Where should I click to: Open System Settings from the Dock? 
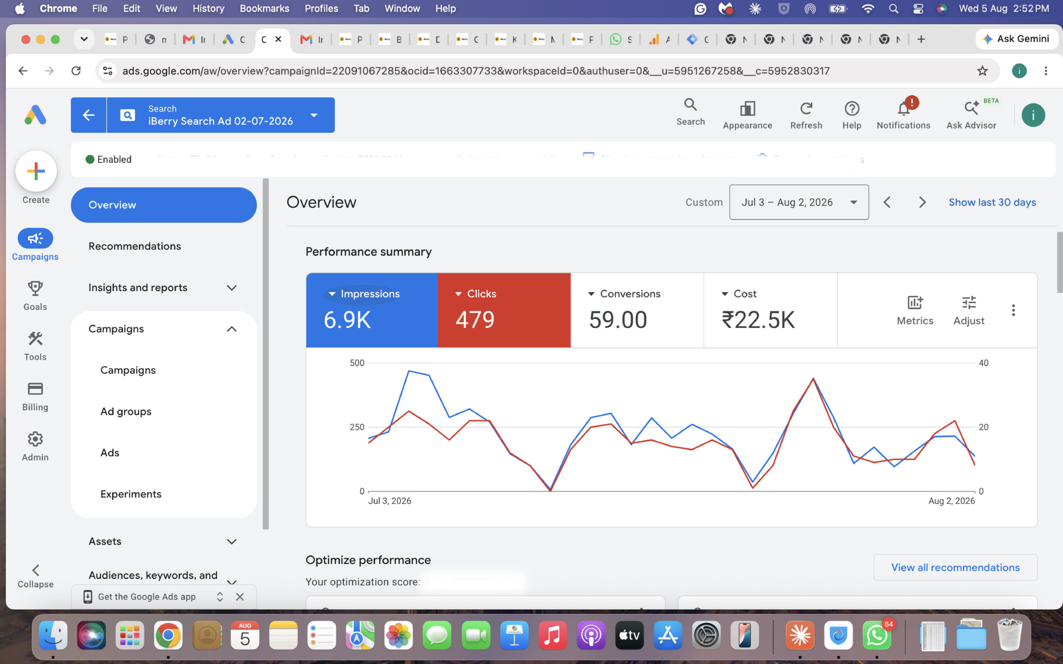tap(706, 635)
